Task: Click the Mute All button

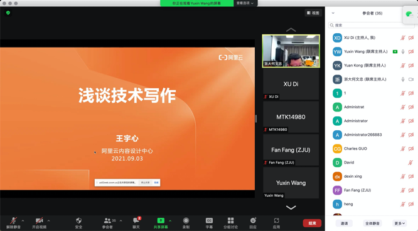Action: (x=372, y=223)
